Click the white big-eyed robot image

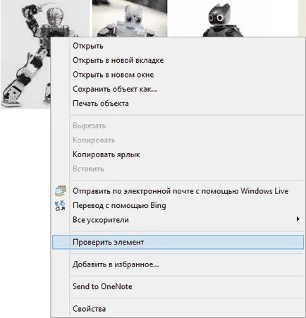coord(130,18)
